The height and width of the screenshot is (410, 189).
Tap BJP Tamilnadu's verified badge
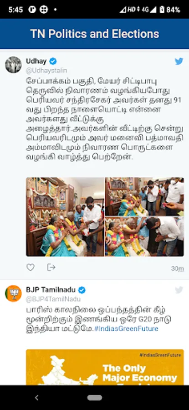coord(82,290)
